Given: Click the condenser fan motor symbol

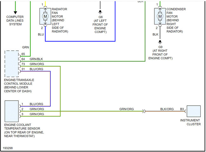Looking at the screenshot, I should point(160,16).
